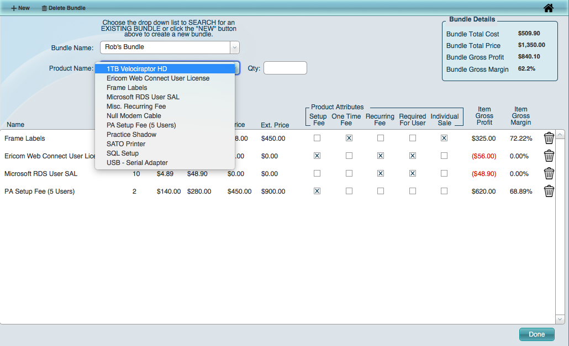Uncheck Recurring Fee for Ericom Web Connect row
This screenshot has width=569, height=346.
click(x=381, y=156)
